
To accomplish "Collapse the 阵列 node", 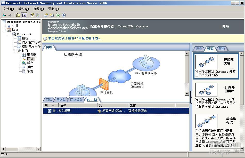I will [x=4, y=30].
